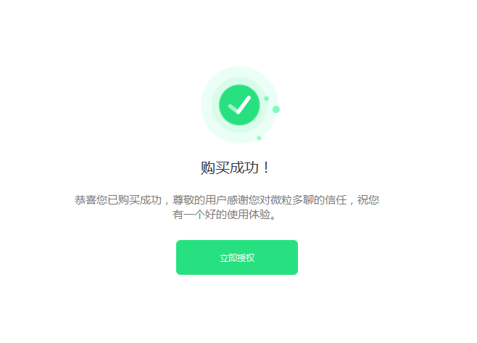This screenshot has width=477, height=343.
Task: Click the 立即授权 button
Action: tap(237, 257)
